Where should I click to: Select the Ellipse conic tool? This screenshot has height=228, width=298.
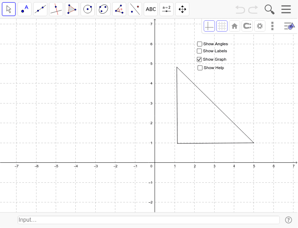point(103,9)
